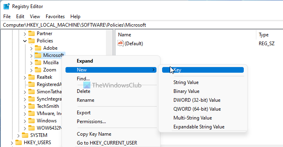
Task: Click the Policies folder icon
Action: click(x=32, y=41)
